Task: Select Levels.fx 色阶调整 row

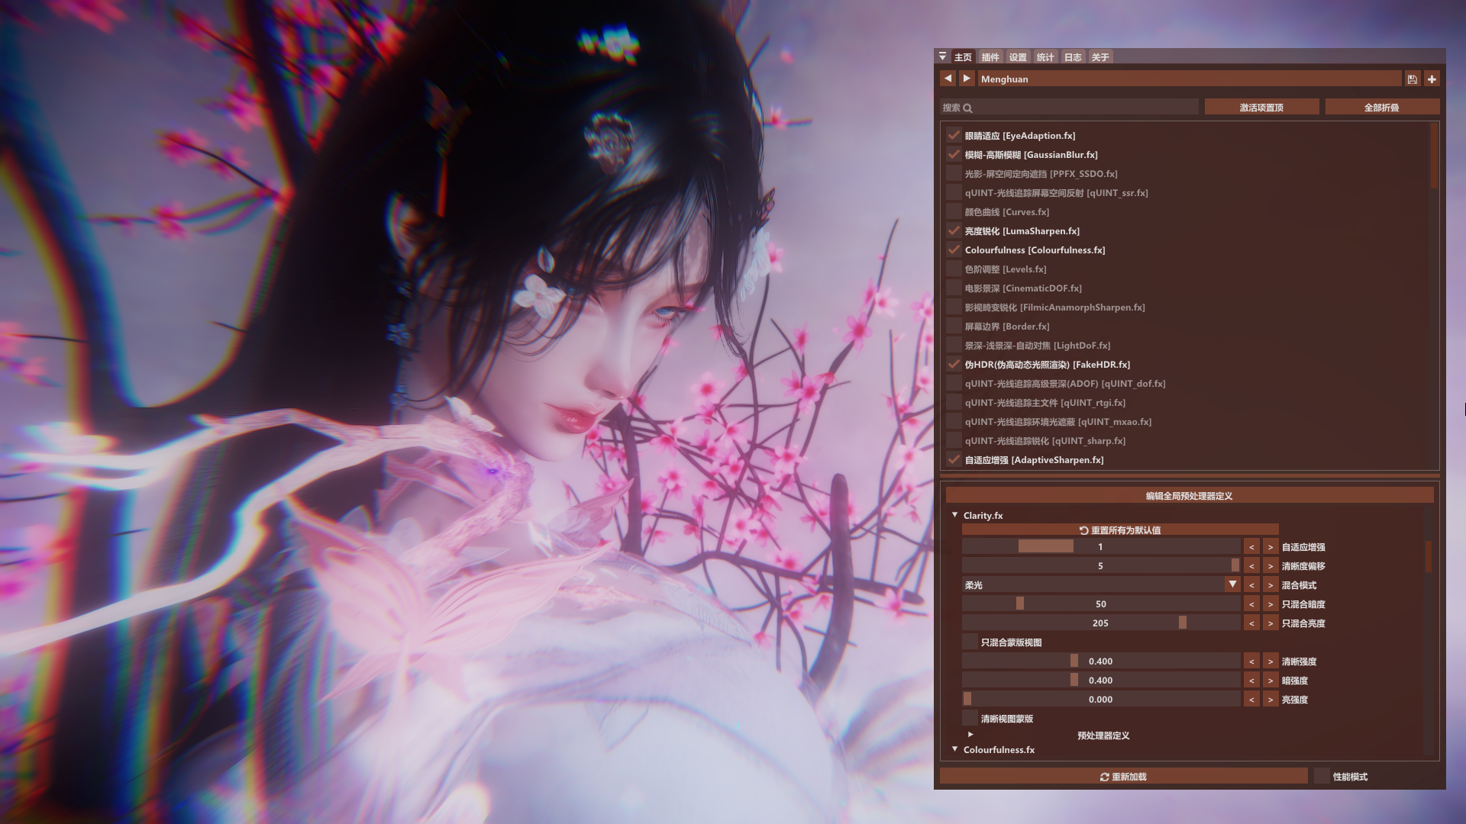Action: coord(1005,269)
